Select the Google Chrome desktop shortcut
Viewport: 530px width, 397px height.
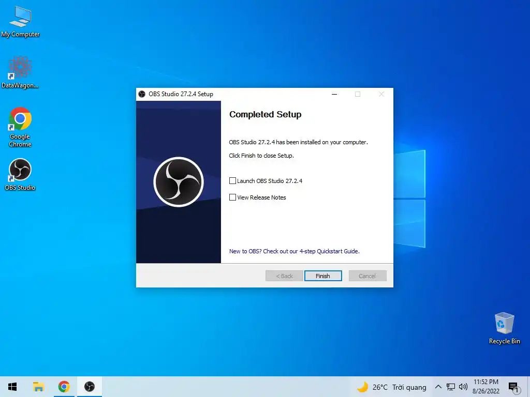pos(20,127)
